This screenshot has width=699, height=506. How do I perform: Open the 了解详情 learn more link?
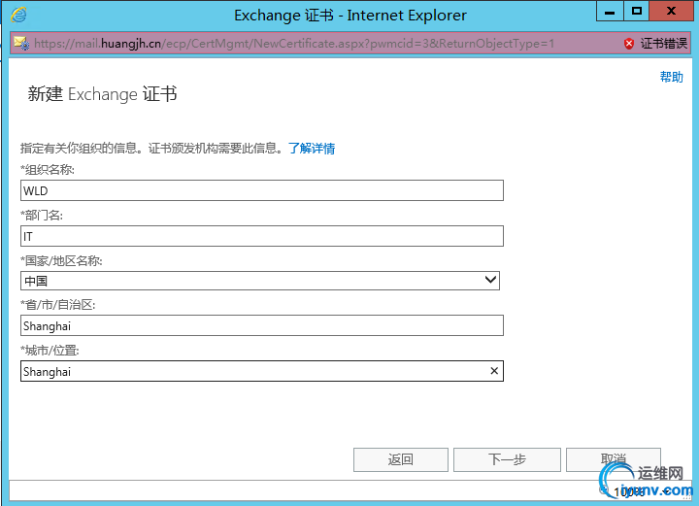(312, 148)
